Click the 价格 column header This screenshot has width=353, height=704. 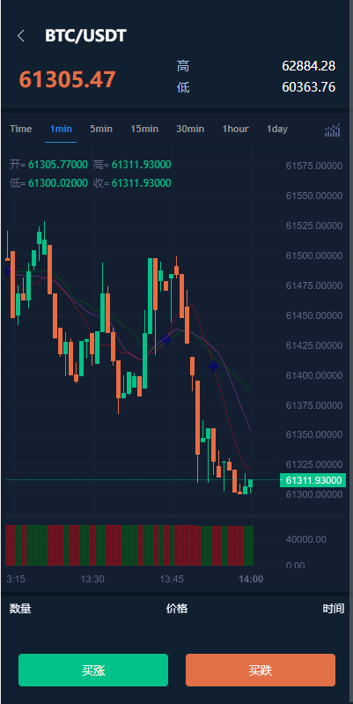pyautogui.click(x=177, y=609)
